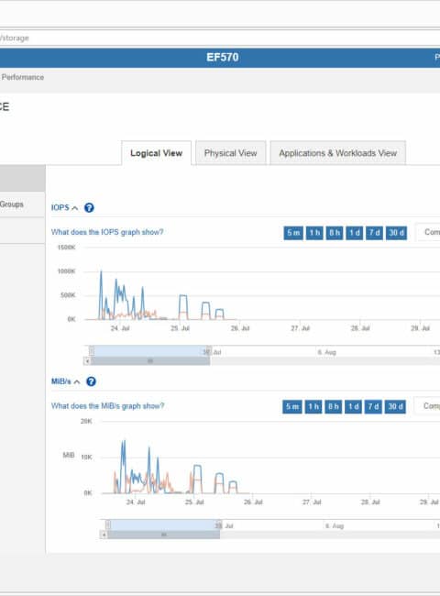440x596 pixels.
Task: Click the browser address bar showing /storage
Action: 220,38
